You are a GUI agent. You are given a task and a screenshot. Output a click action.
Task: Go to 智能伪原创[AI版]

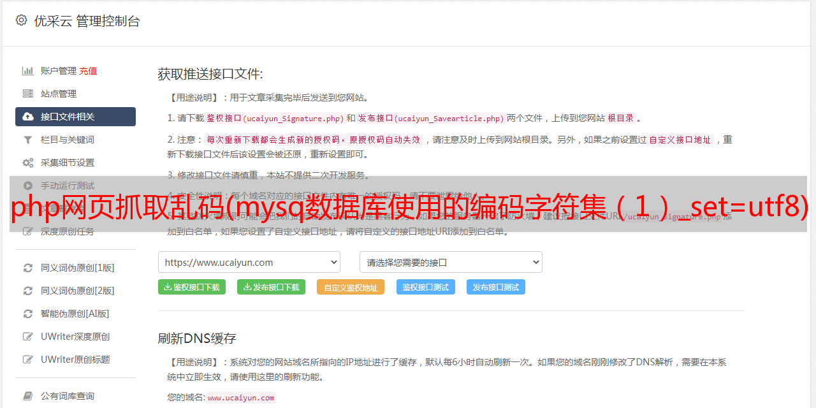pos(75,314)
